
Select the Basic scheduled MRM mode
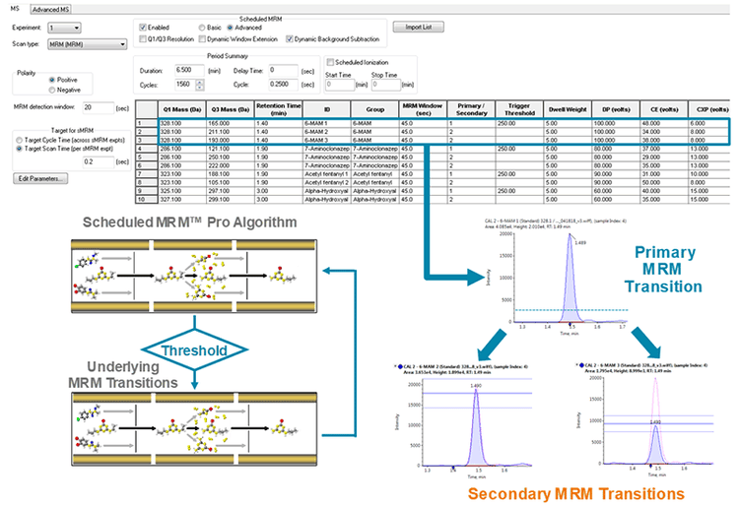[x=202, y=28]
